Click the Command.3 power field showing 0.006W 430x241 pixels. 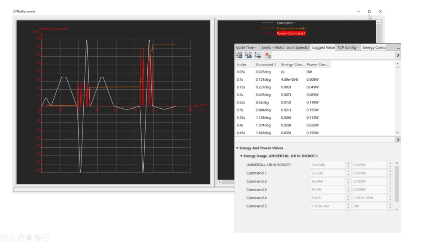pyautogui.click(x=370, y=189)
